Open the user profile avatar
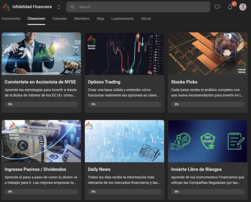Viewport: 251px width, 202px height. pyautogui.click(x=243, y=7)
